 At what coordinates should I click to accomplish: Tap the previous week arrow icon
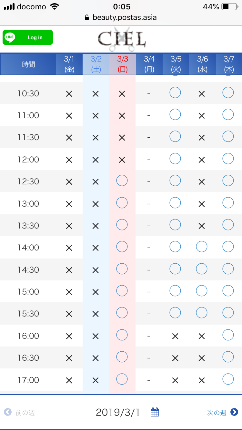pos(8,412)
